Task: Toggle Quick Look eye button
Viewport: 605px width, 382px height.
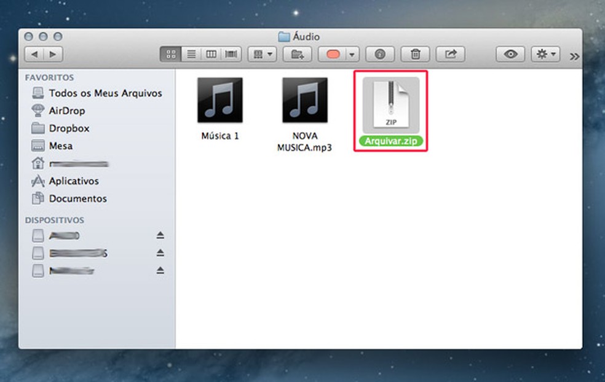Action: click(510, 54)
